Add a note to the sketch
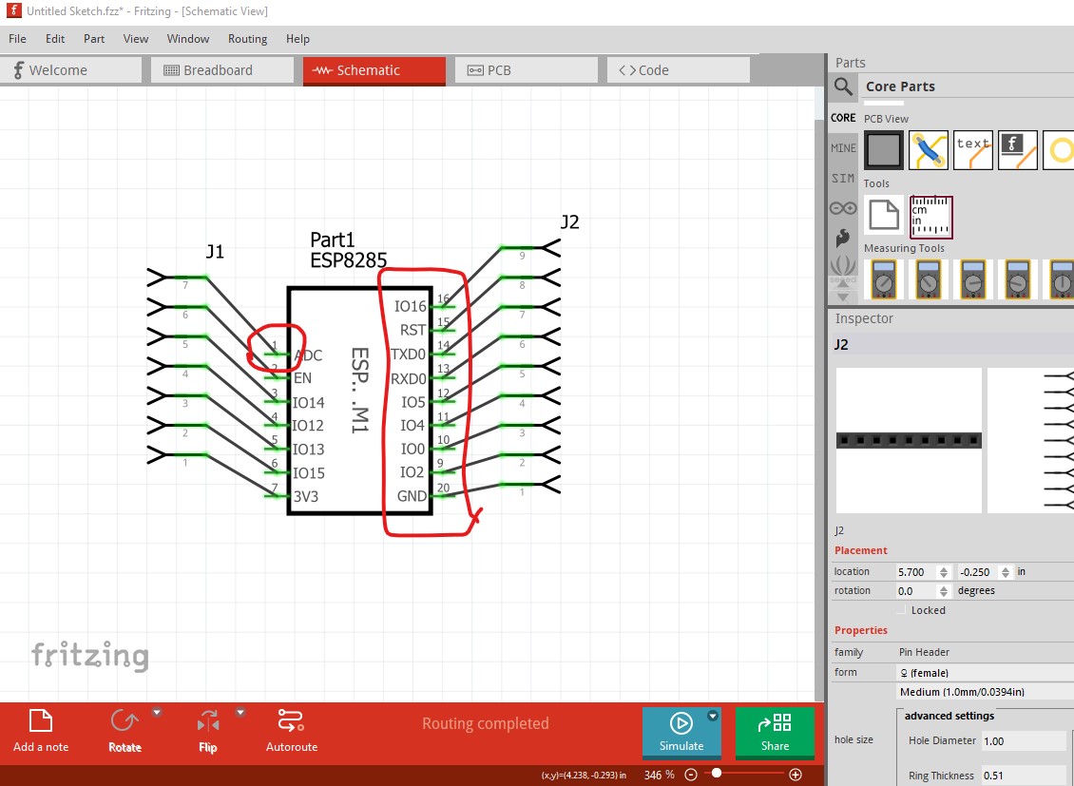 pos(41,730)
